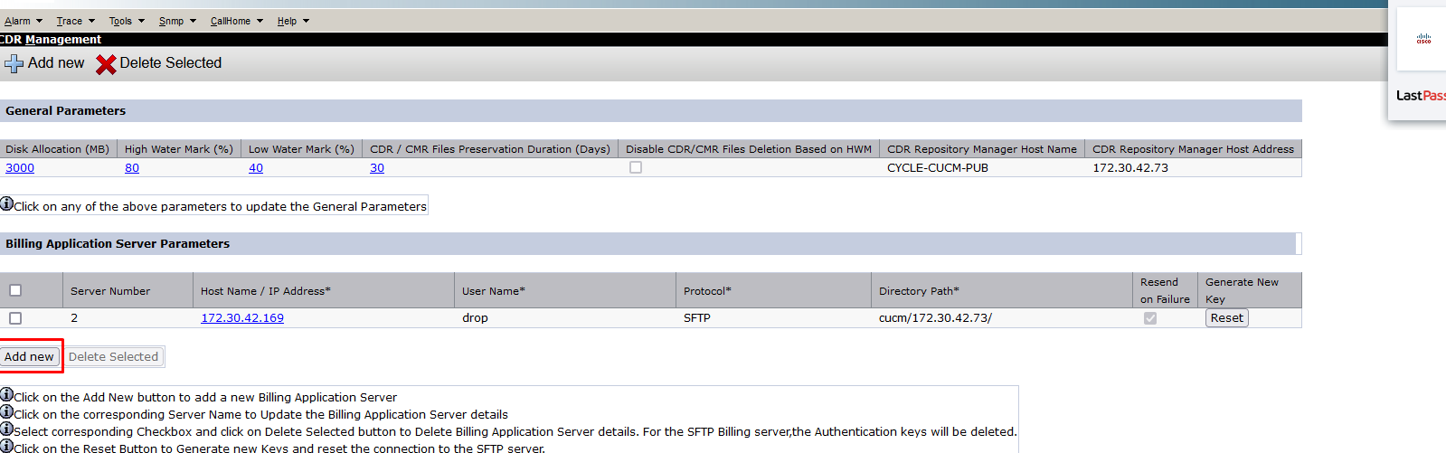Screen dimensions: 1446x453
Task: Click info icon beside general parameters hint
Action: 6,204
